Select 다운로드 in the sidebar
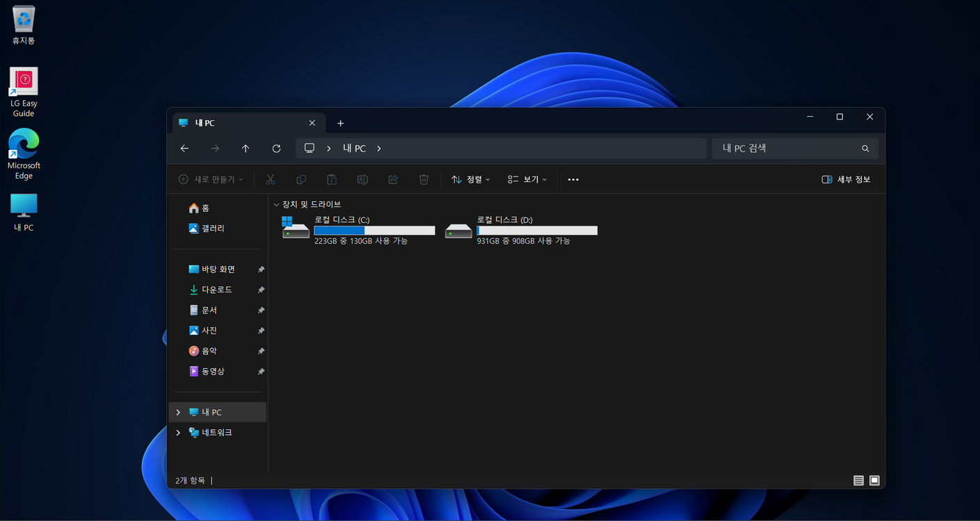This screenshot has height=521, width=980. click(216, 290)
